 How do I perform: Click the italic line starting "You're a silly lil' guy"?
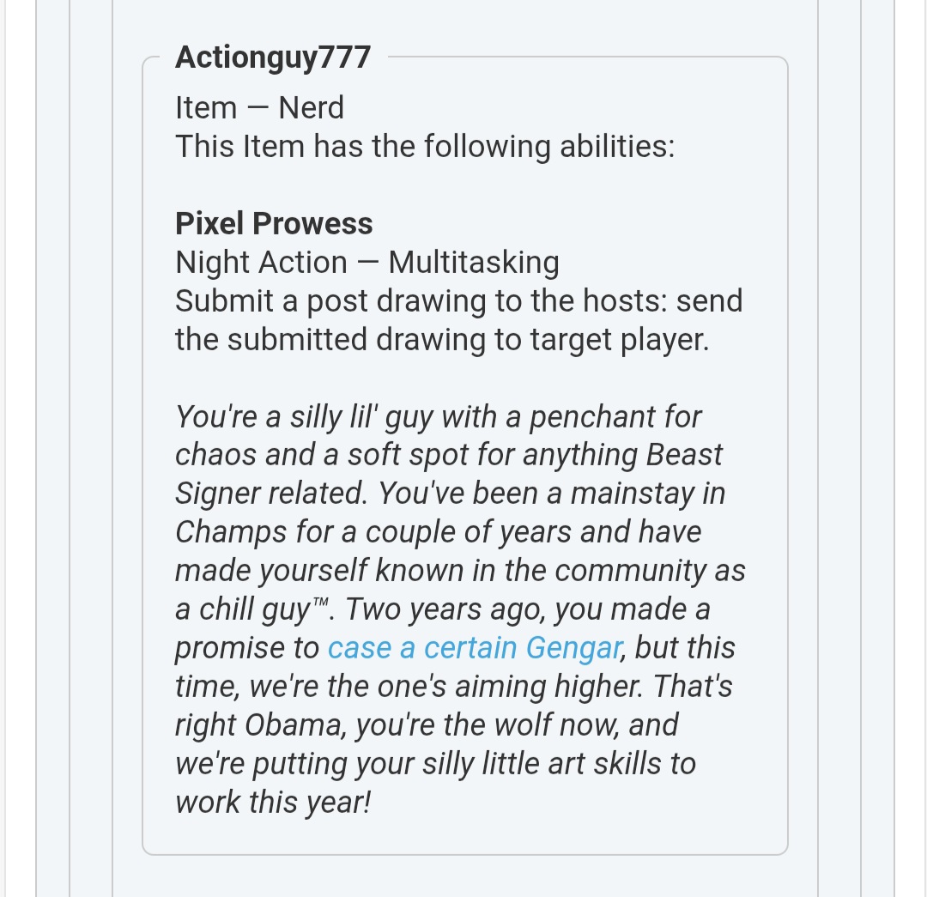438,417
